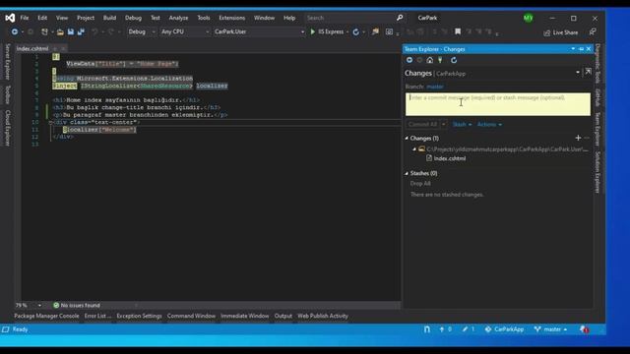Click the Save All icon
This screenshot has width=630, height=354.
(x=81, y=31)
